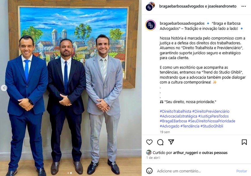
Task: Click the Postar comment button
Action: tap(242, 171)
